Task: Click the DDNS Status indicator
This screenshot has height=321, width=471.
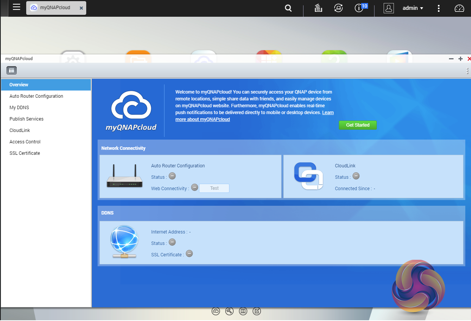Action: pyautogui.click(x=172, y=242)
